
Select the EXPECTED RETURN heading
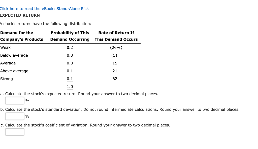coord(20,15)
